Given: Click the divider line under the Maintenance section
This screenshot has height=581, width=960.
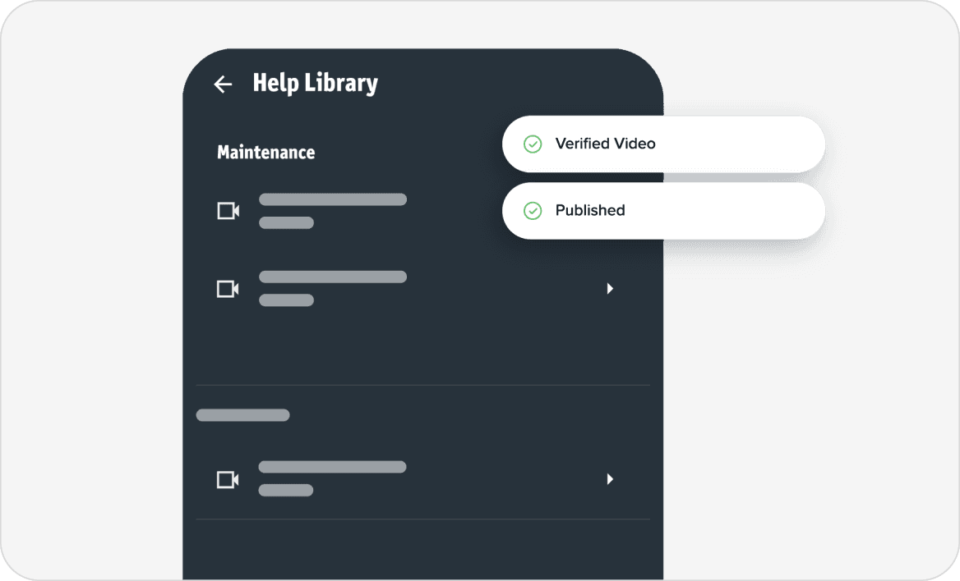Looking at the screenshot, I should click(x=422, y=385).
